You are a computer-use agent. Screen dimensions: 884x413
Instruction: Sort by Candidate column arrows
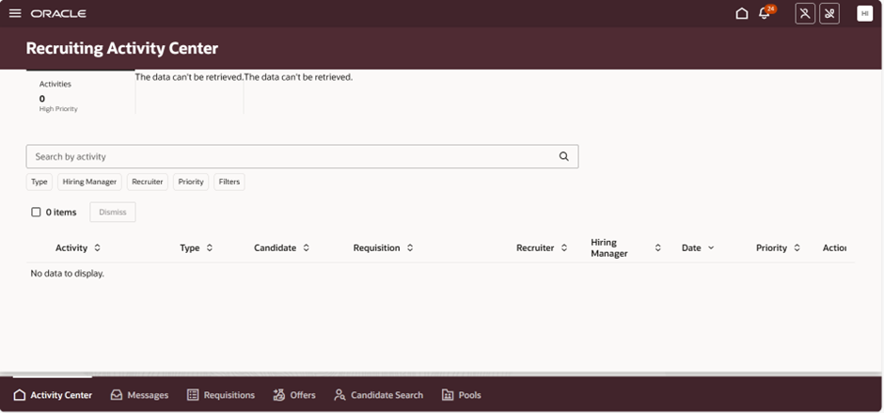pos(307,247)
